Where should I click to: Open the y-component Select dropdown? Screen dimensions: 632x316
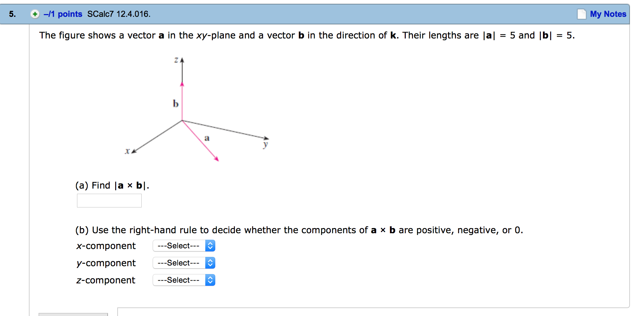point(184,263)
